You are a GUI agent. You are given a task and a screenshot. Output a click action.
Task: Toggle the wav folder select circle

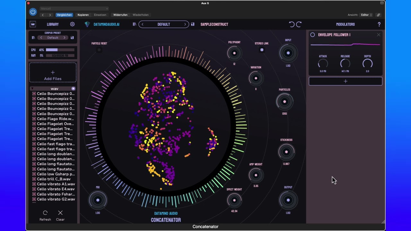coord(73,89)
